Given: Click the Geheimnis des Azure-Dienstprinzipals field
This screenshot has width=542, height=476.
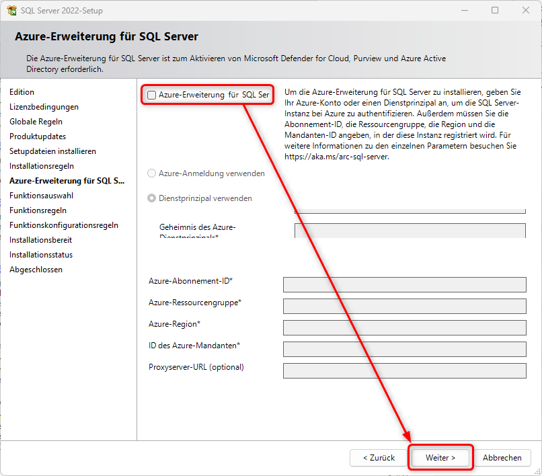Looking at the screenshot, I should point(410,231).
